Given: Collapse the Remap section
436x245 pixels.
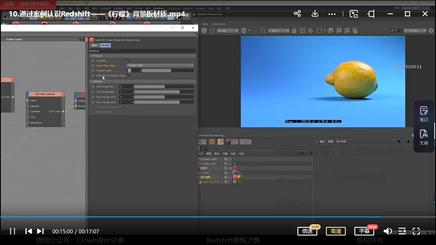Looking at the screenshot, I should pyautogui.click(x=92, y=82).
